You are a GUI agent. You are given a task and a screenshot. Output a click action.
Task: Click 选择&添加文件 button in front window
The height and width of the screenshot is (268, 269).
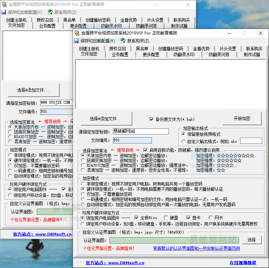point(106,119)
